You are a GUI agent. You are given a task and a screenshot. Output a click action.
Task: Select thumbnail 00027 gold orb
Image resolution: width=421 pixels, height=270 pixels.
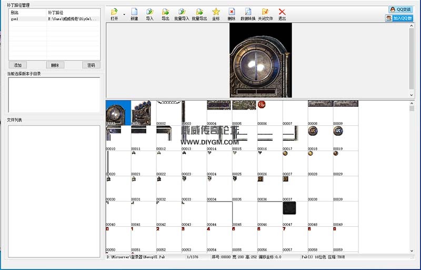295,163
